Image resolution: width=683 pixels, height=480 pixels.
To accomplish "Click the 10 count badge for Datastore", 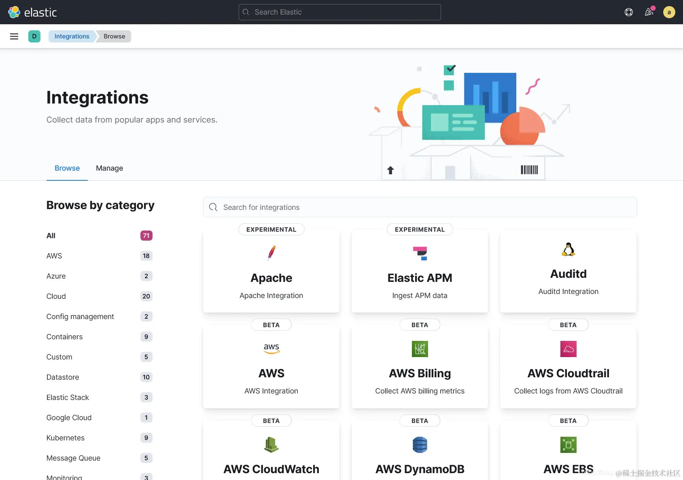I will coord(146,377).
